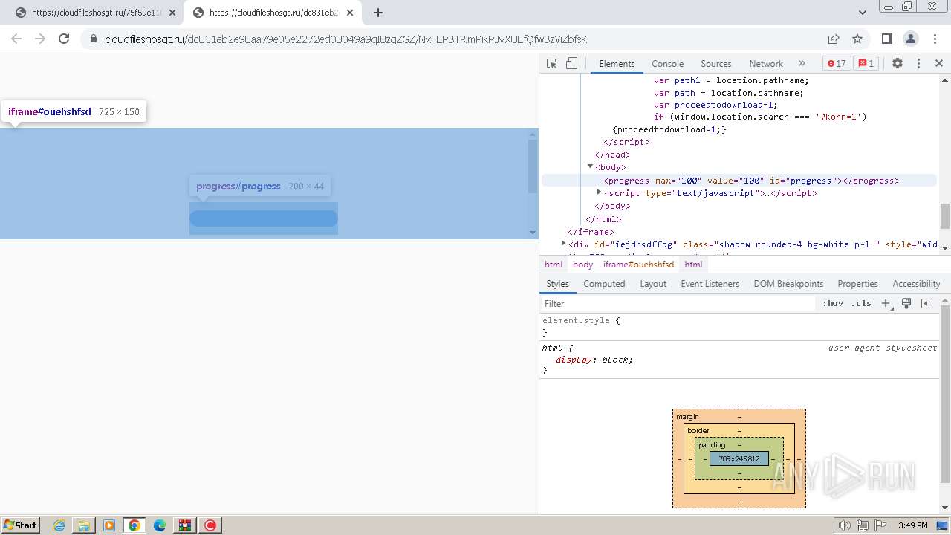The image size is (951, 535).
Task: Reload the current page
Action: coord(64,39)
